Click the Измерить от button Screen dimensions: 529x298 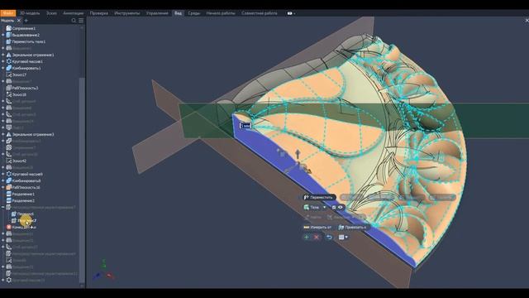coord(317,228)
